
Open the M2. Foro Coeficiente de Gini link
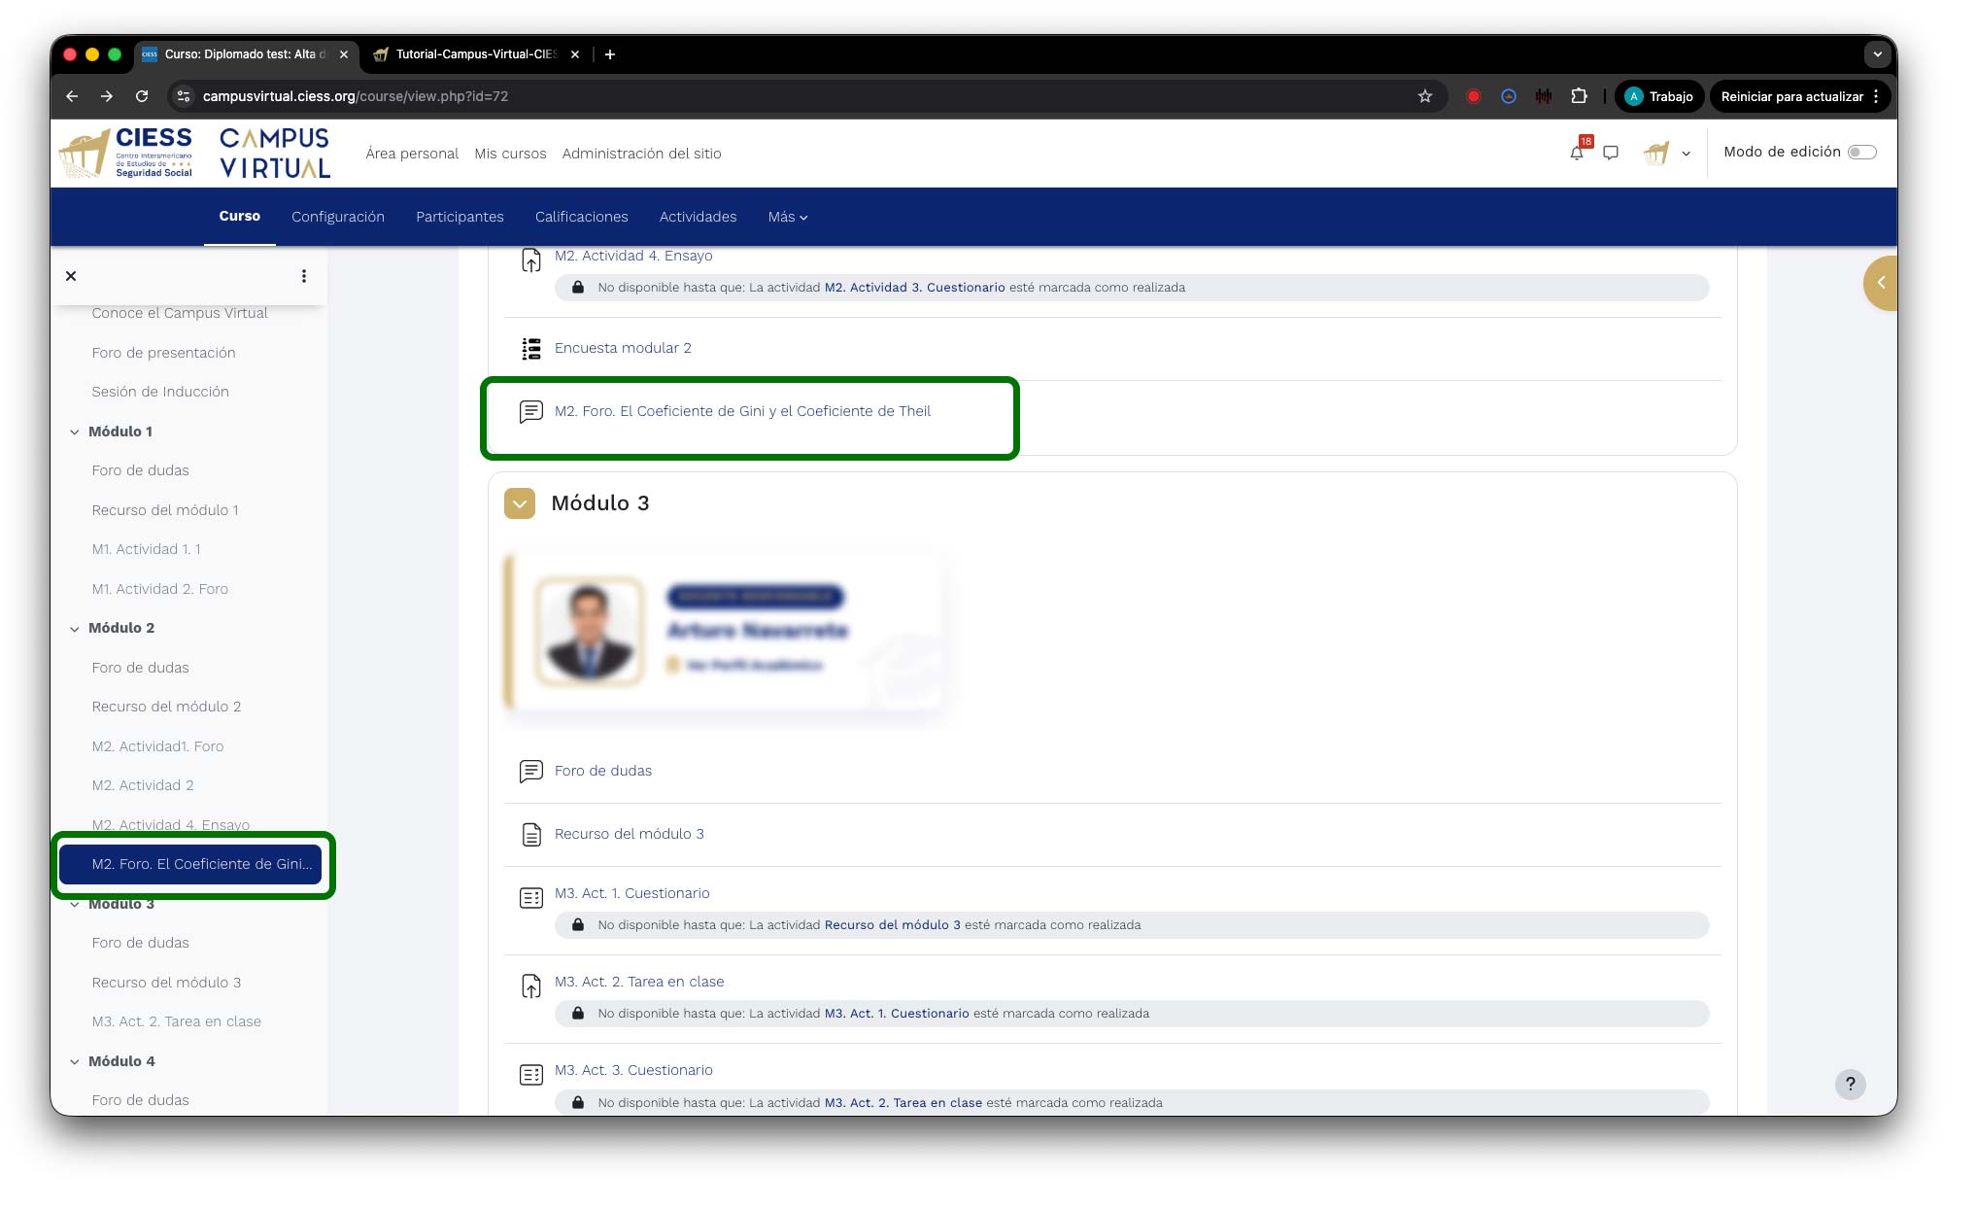coord(742,411)
